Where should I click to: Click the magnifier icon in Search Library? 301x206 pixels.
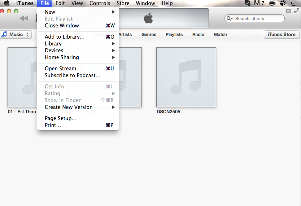[x=230, y=19]
